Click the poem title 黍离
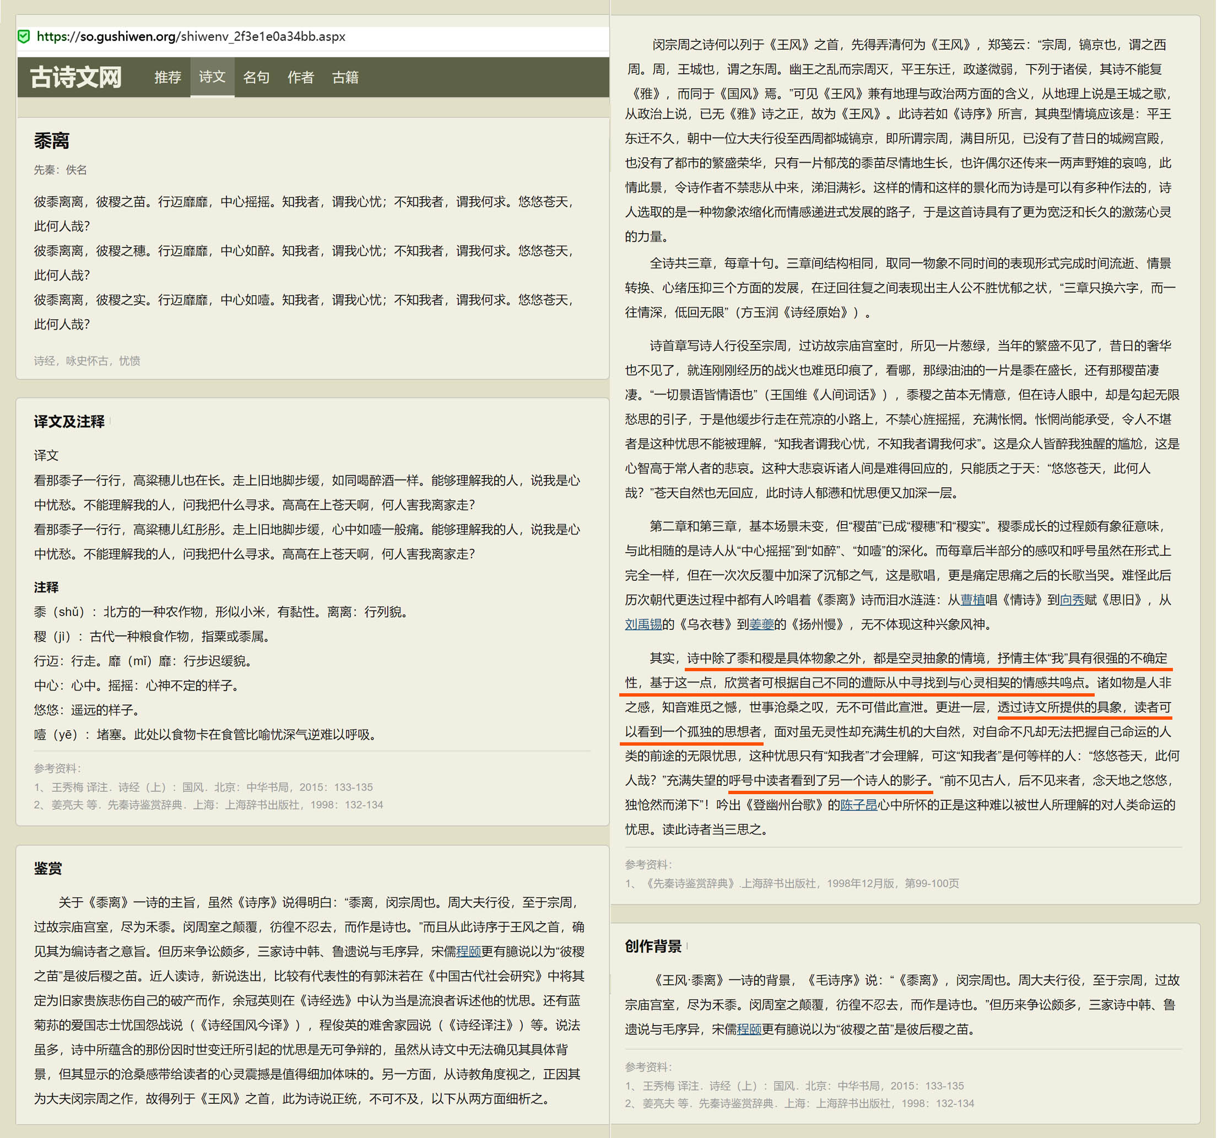The height and width of the screenshot is (1138, 1217). (51, 141)
